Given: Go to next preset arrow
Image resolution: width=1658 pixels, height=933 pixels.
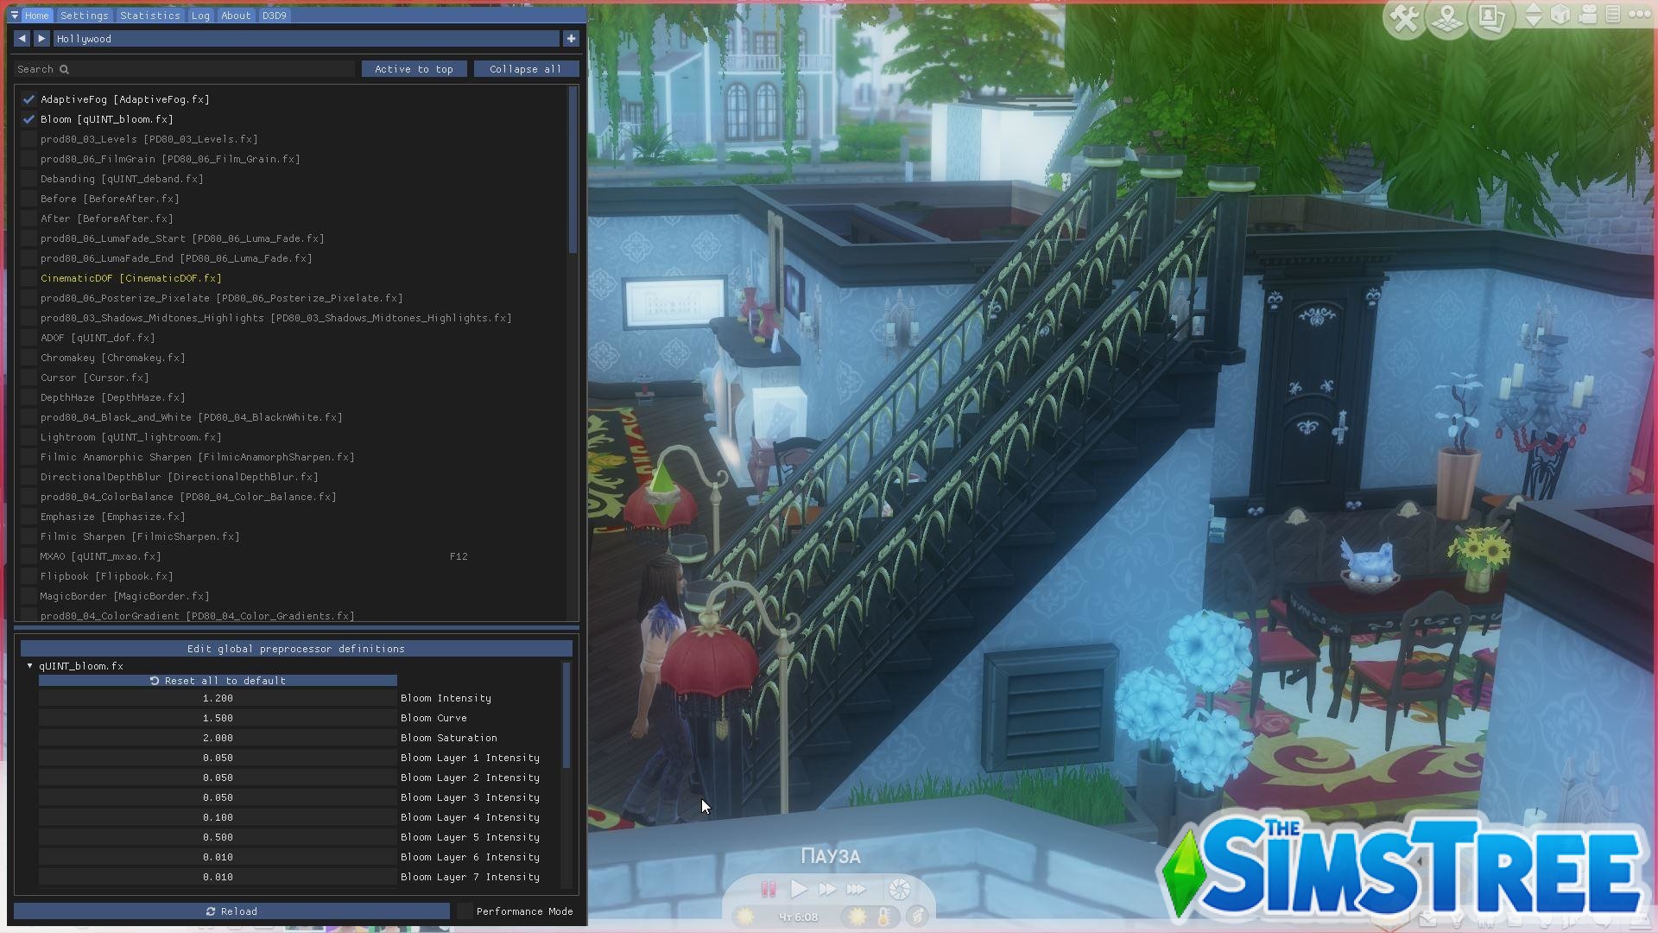Looking at the screenshot, I should (41, 39).
